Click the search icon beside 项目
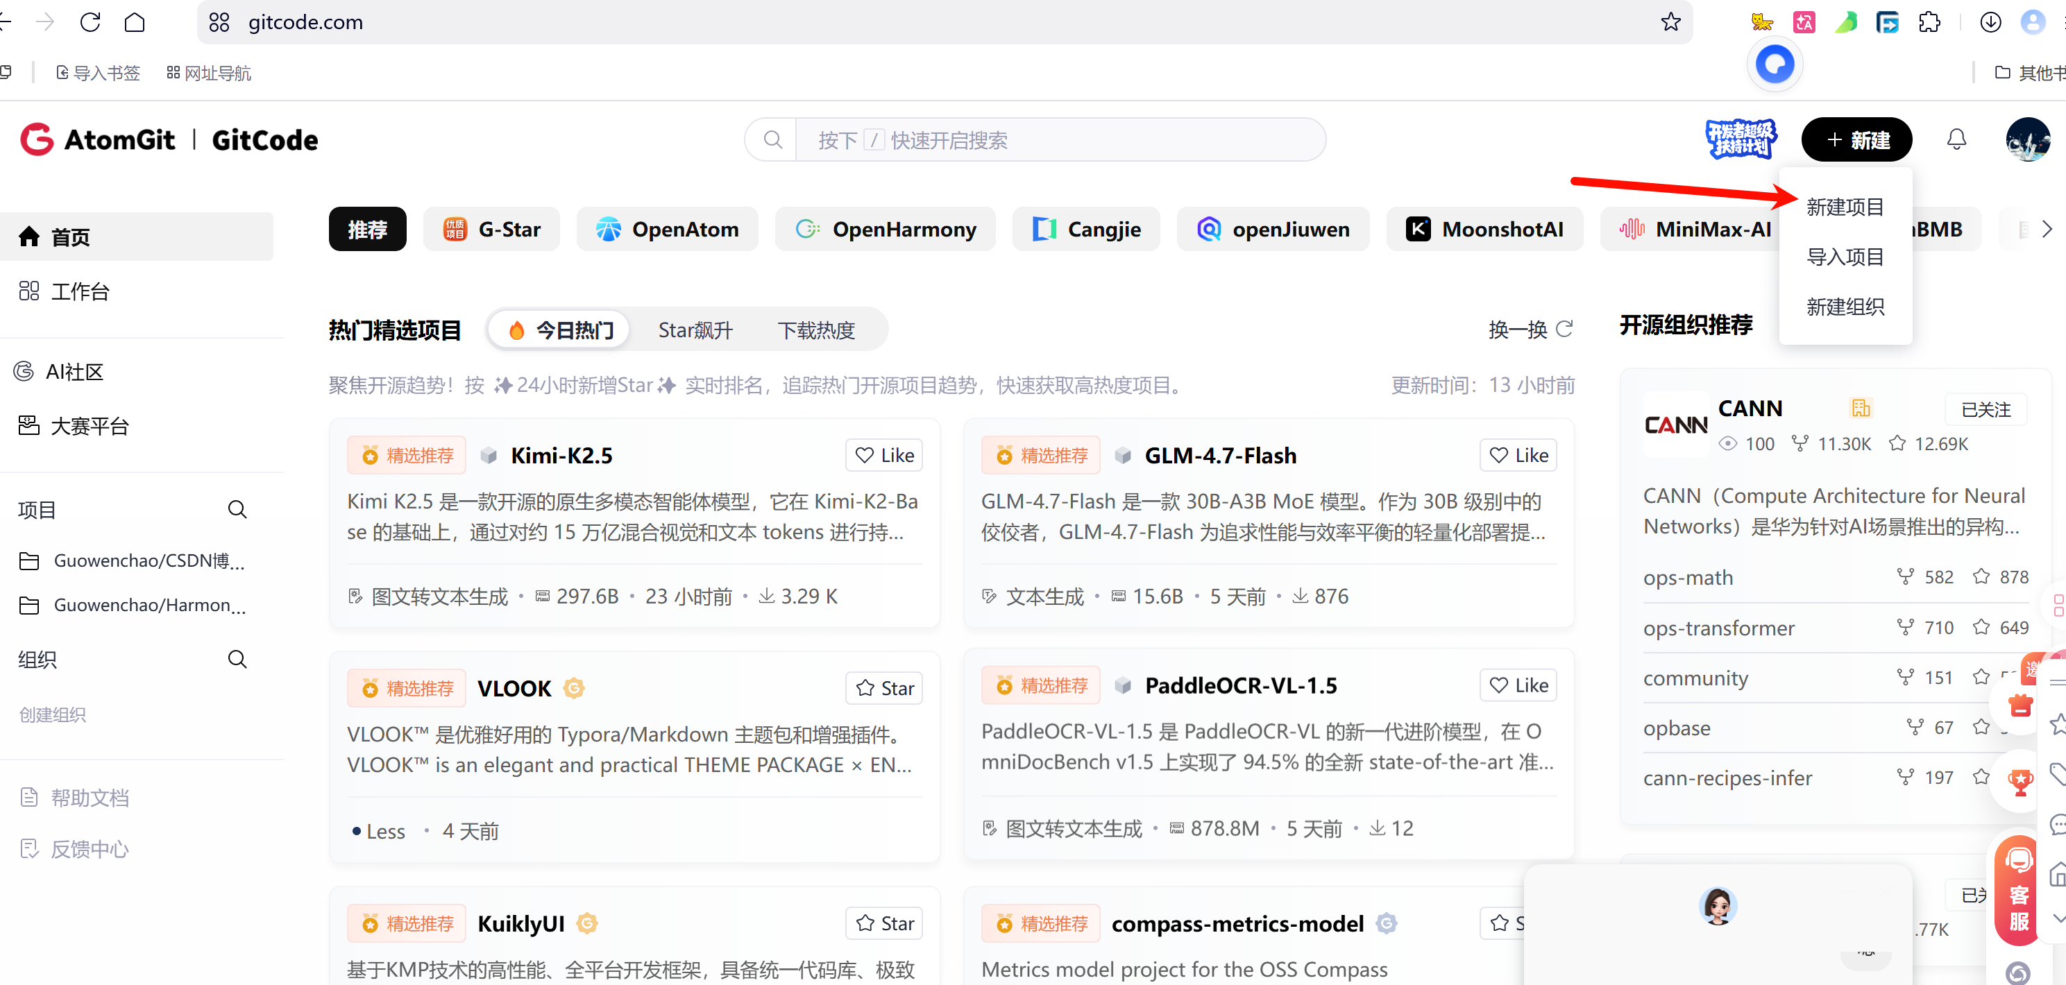Screen dimensions: 2066x985 [x=237, y=509]
